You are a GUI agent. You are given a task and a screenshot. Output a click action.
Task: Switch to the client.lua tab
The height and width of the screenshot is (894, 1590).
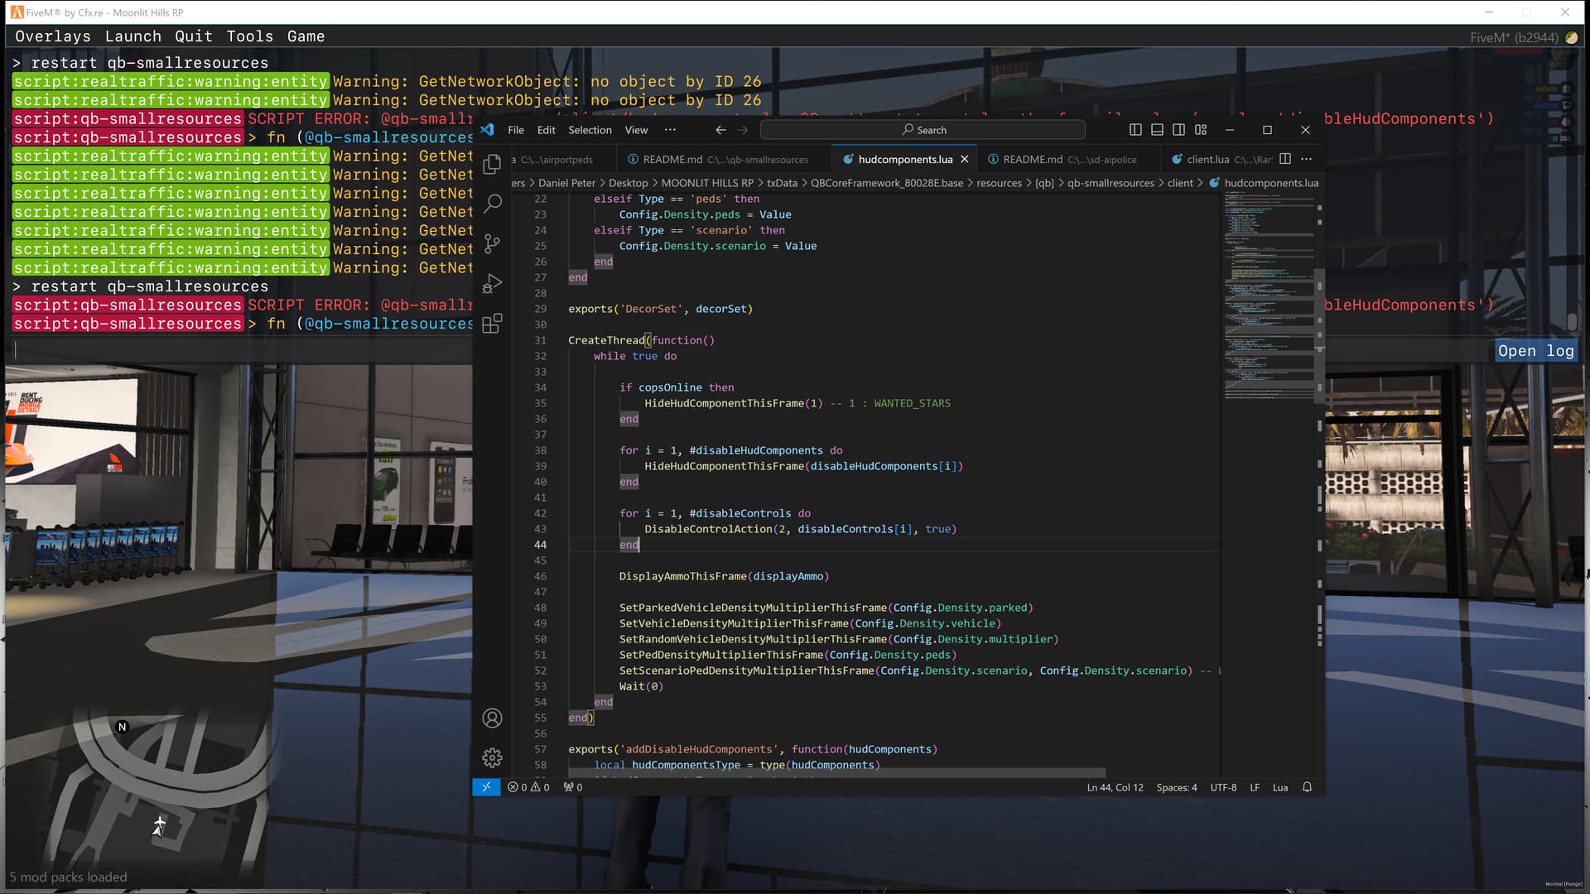pyautogui.click(x=1207, y=159)
